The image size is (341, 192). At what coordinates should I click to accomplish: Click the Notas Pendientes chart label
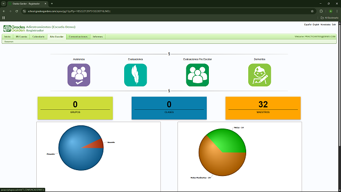click(200, 178)
